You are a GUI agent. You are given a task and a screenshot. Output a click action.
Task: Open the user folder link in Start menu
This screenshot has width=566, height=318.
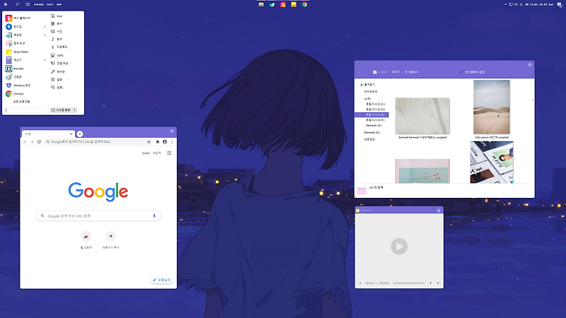coord(57,16)
